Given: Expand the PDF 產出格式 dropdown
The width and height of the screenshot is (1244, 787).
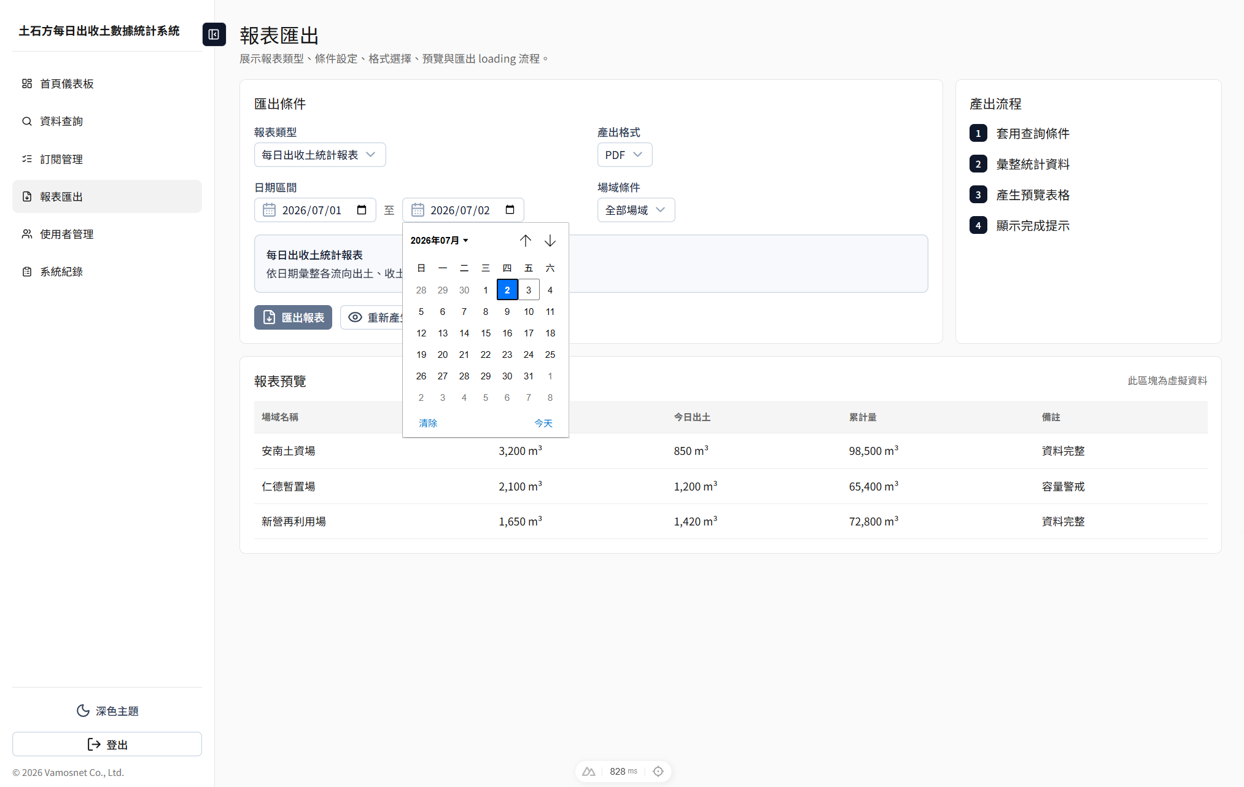Looking at the screenshot, I should click(624, 155).
